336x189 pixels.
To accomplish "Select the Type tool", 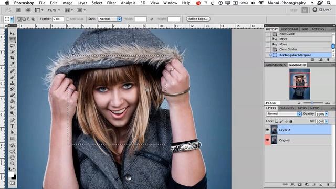I will tap(13, 126).
